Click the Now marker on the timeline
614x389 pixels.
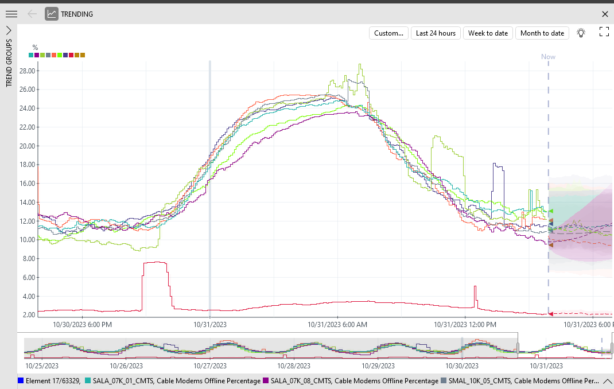[x=548, y=57]
